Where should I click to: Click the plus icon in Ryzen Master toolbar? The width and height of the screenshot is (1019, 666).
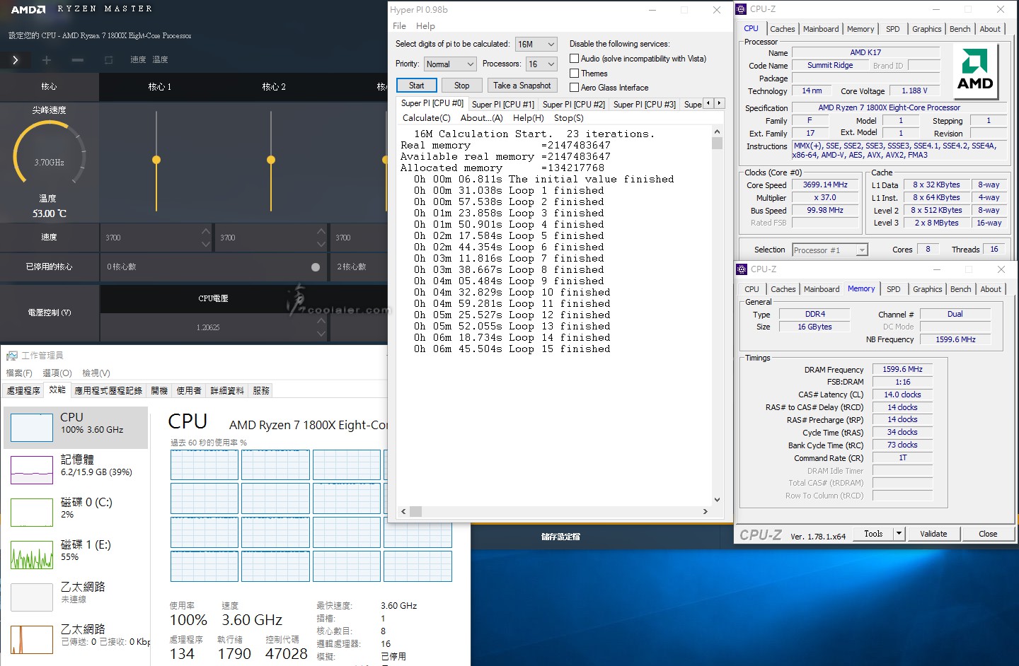[x=47, y=60]
